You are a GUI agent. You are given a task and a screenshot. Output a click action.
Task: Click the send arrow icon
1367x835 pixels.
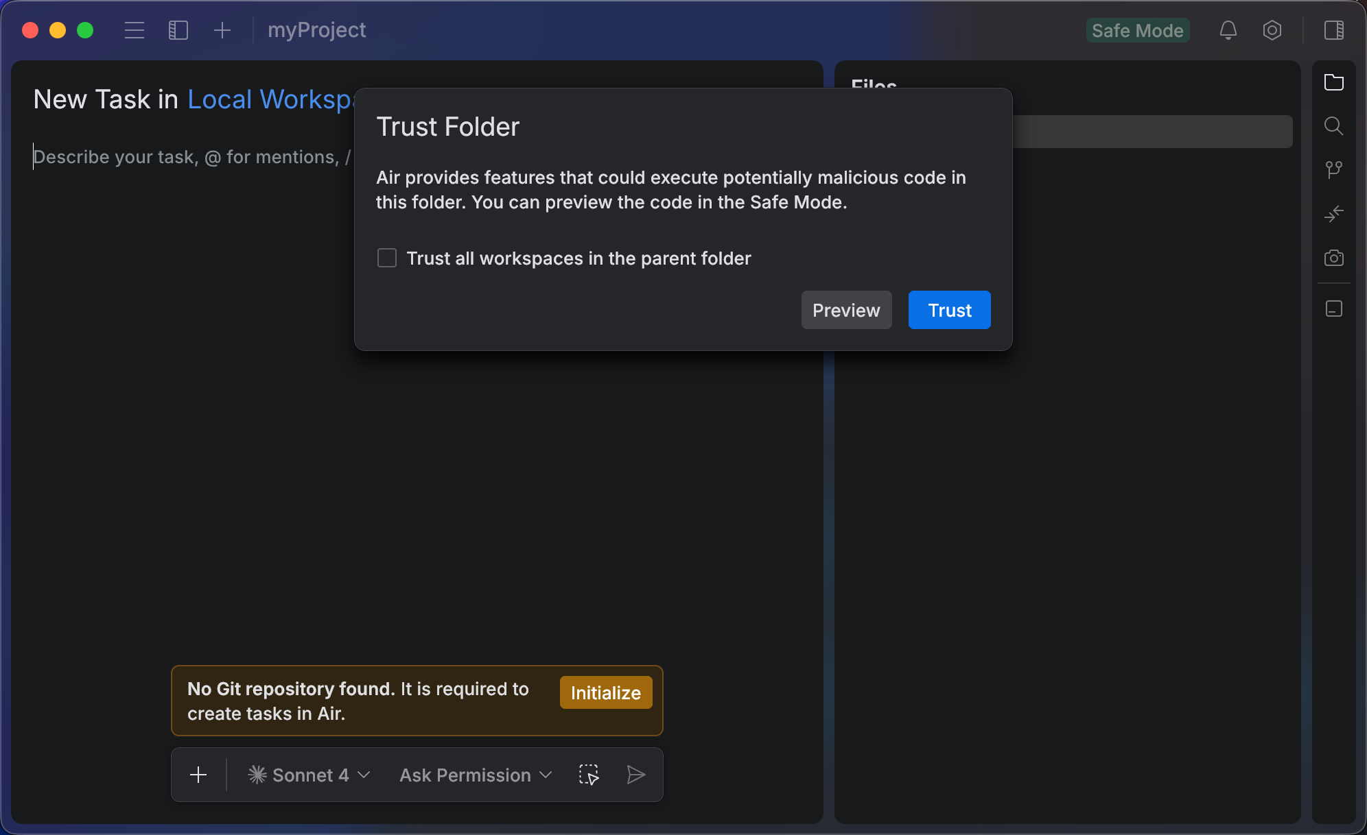pos(636,775)
